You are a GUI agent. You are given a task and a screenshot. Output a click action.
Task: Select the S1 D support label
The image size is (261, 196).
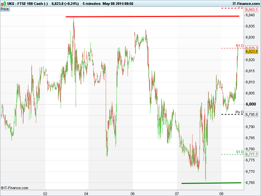(x=239, y=152)
